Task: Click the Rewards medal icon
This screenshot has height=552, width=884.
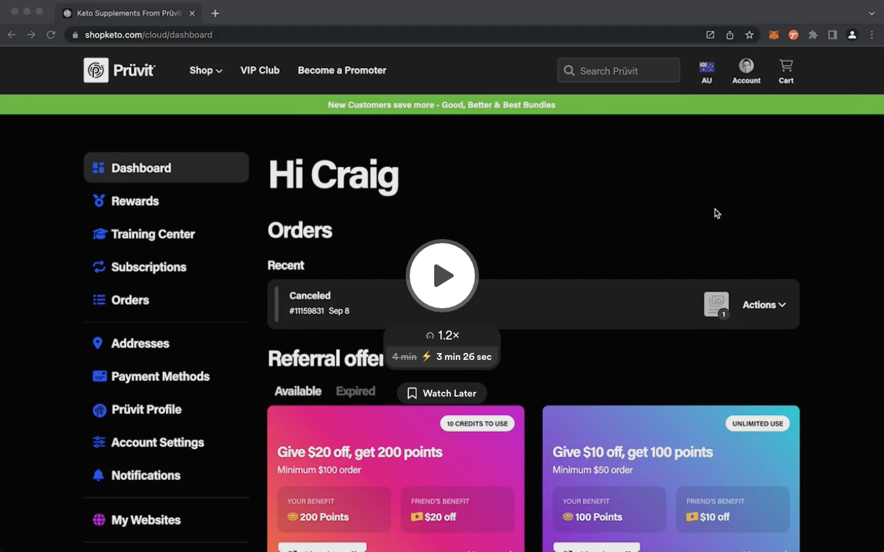Action: coord(99,201)
